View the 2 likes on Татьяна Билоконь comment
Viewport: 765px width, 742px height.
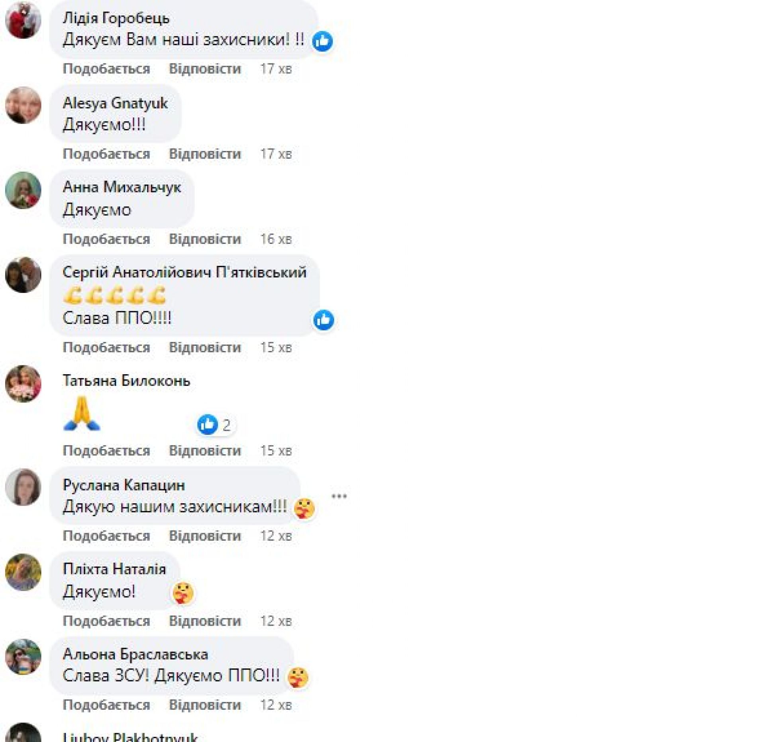click(216, 425)
